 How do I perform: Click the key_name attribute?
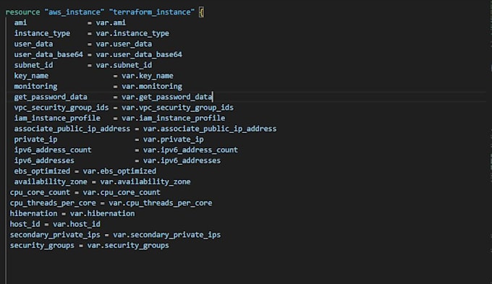tap(31, 76)
